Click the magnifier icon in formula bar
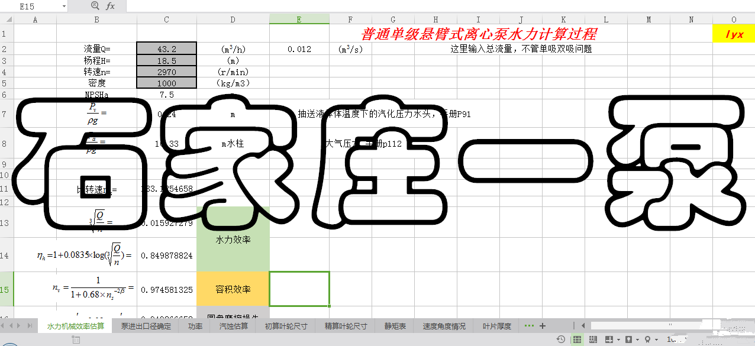The width and height of the screenshot is (755, 346). [95, 6]
